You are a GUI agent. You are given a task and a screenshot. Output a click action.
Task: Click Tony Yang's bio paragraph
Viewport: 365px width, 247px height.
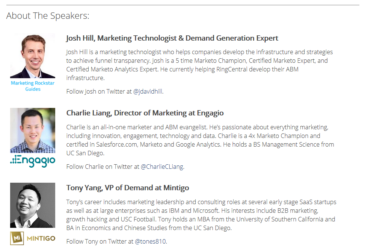click(201, 215)
